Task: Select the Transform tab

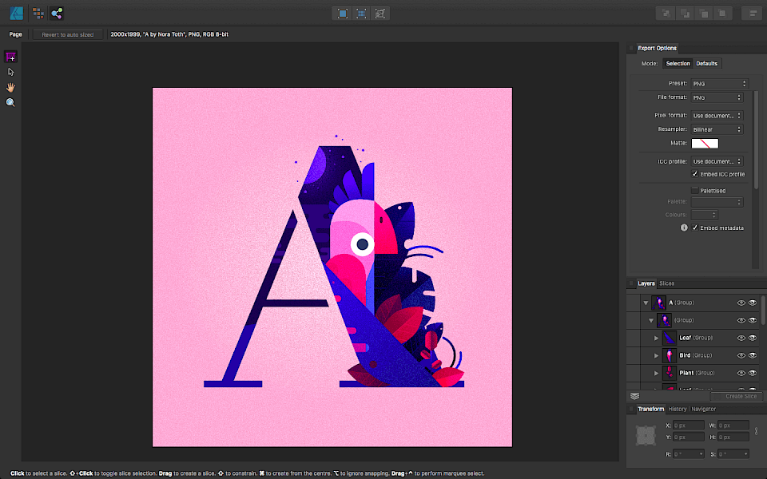Action: (651, 409)
